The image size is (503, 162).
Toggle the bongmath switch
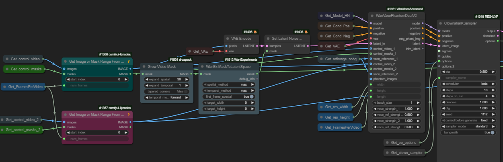493,132
